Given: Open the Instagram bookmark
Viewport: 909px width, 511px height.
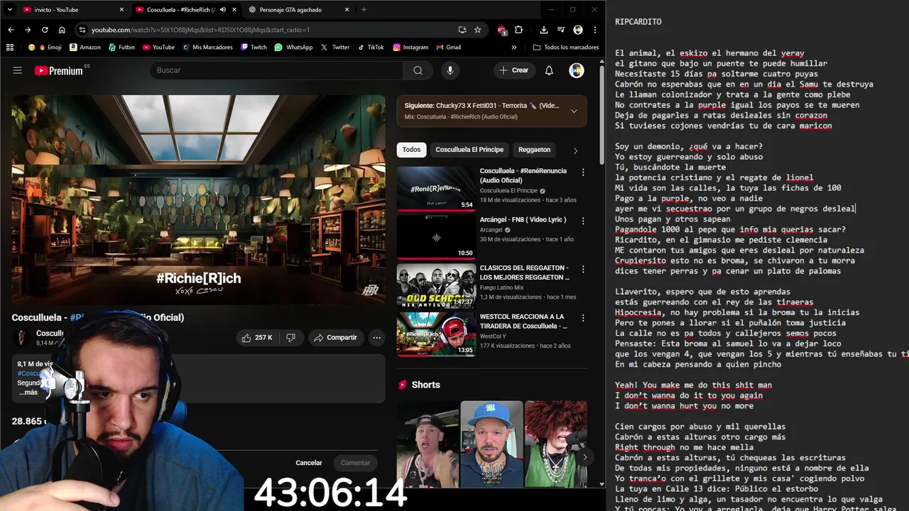Looking at the screenshot, I should pyautogui.click(x=410, y=48).
